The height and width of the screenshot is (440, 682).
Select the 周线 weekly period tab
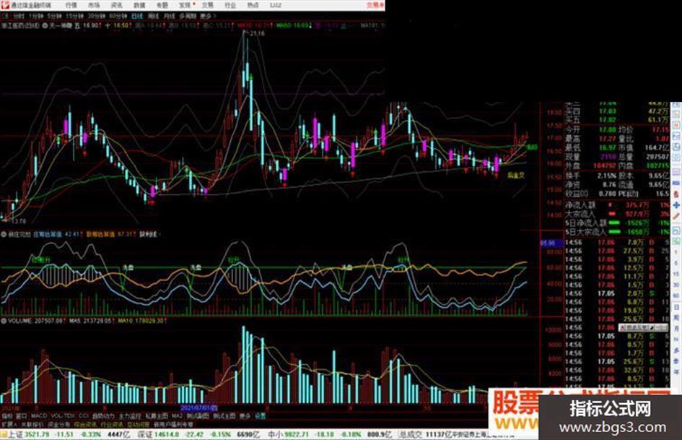coord(153,16)
